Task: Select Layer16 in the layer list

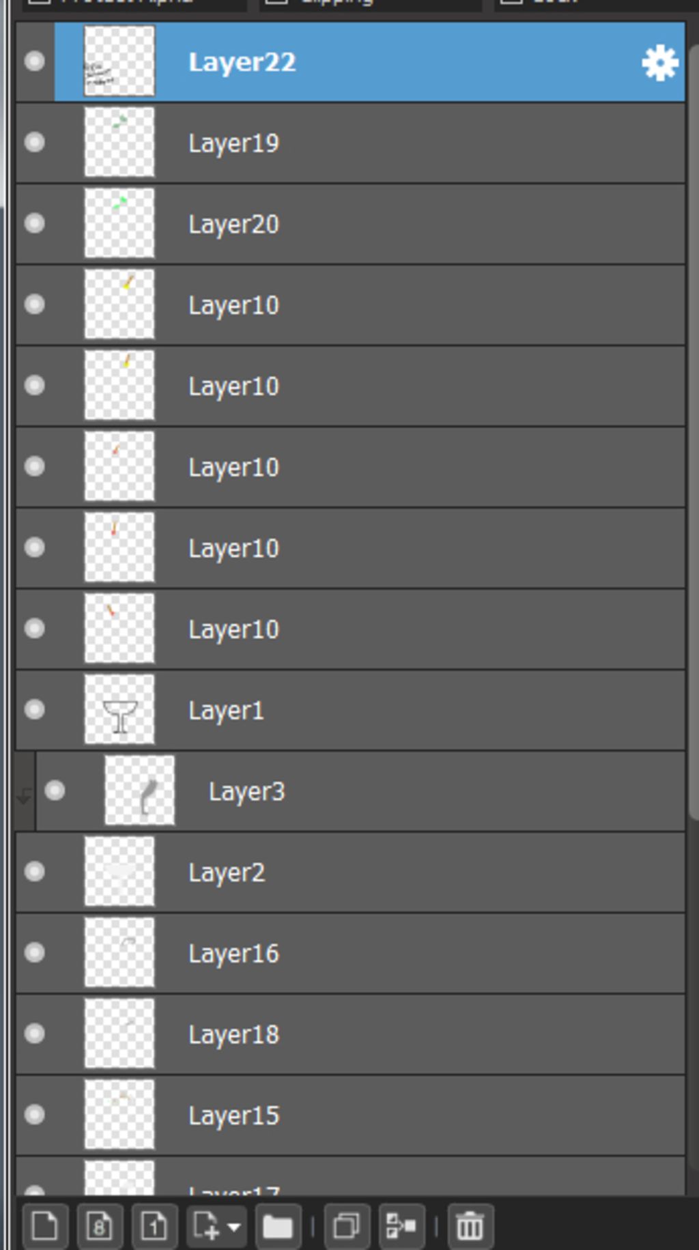Action: pos(350,953)
